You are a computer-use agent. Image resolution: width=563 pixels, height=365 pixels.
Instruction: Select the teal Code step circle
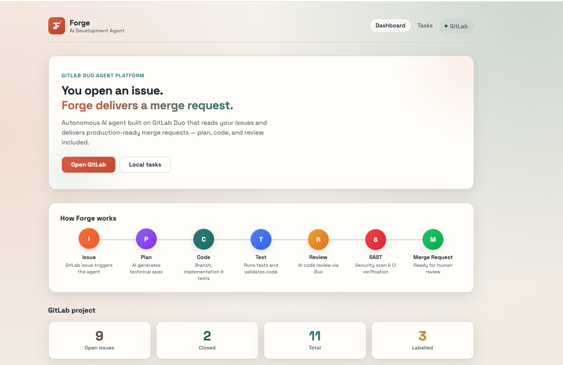point(203,239)
